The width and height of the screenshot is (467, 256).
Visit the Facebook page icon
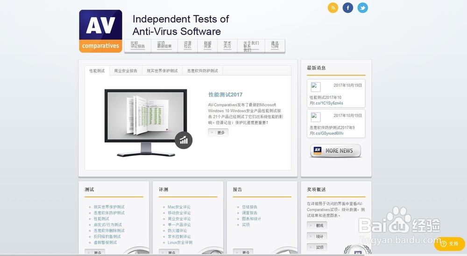347,8
